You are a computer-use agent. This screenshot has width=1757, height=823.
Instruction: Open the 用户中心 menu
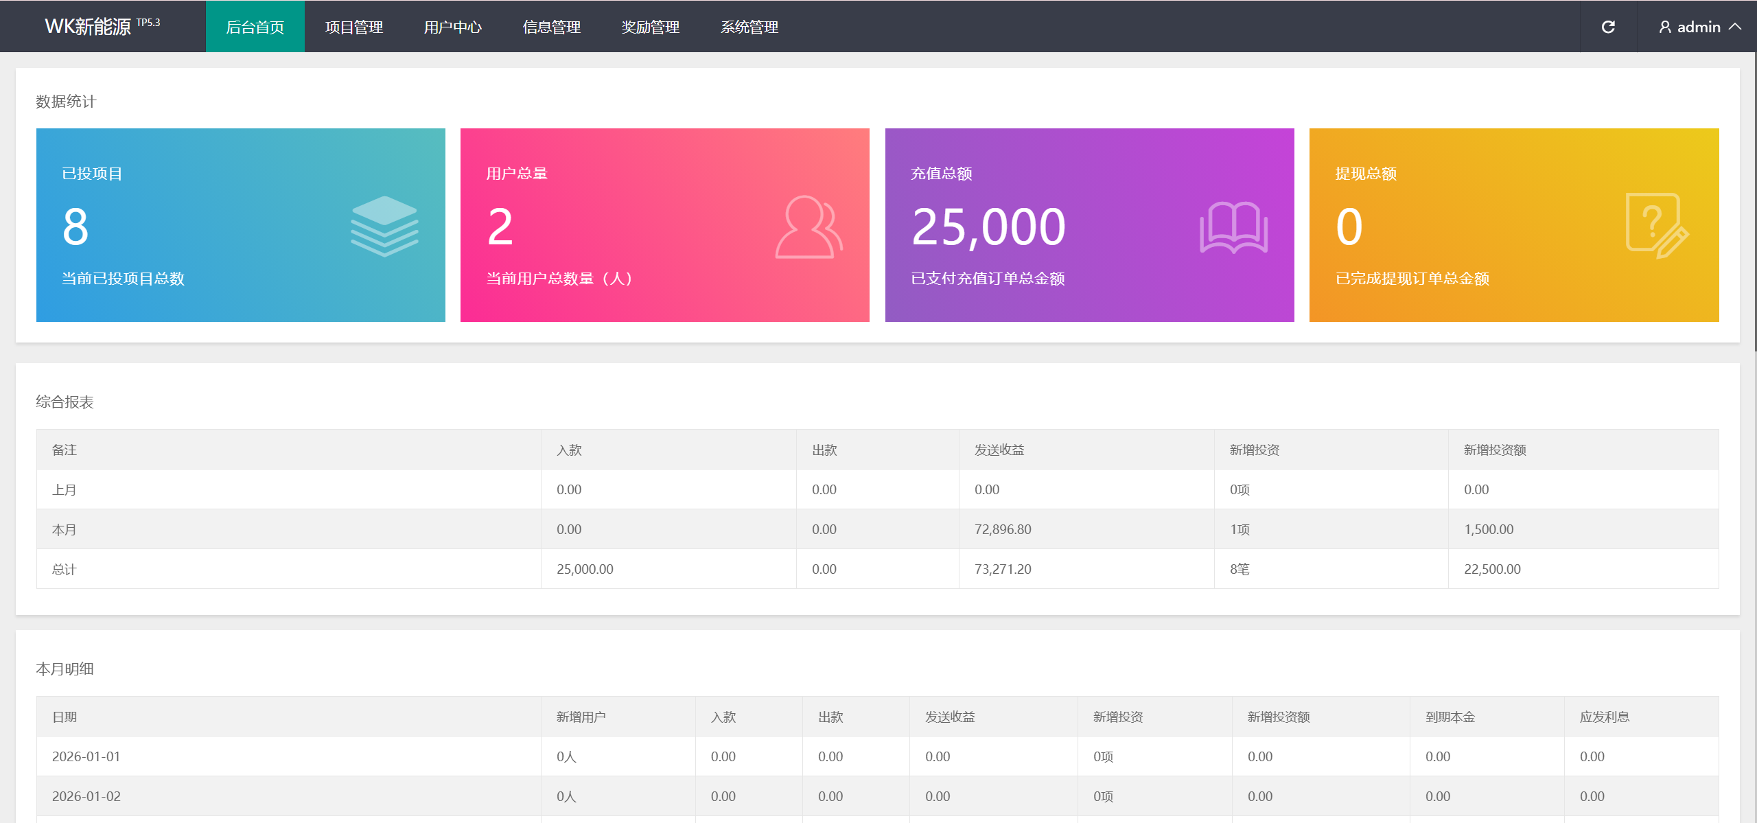(452, 27)
